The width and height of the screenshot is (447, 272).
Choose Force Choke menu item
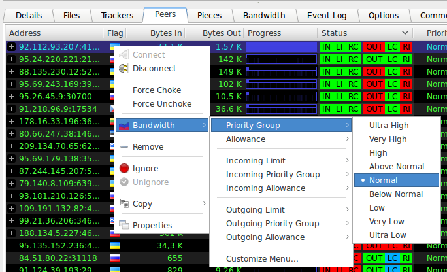(x=161, y=90)
